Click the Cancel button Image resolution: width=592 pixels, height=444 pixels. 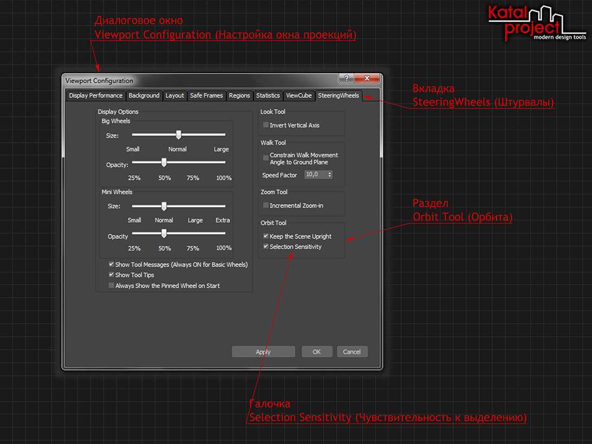click(x=352, y=352)
